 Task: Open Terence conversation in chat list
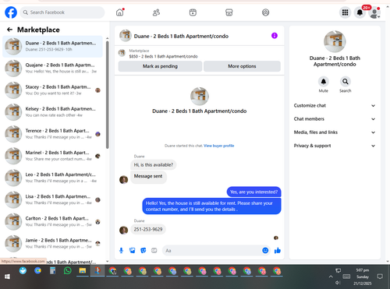52,134
